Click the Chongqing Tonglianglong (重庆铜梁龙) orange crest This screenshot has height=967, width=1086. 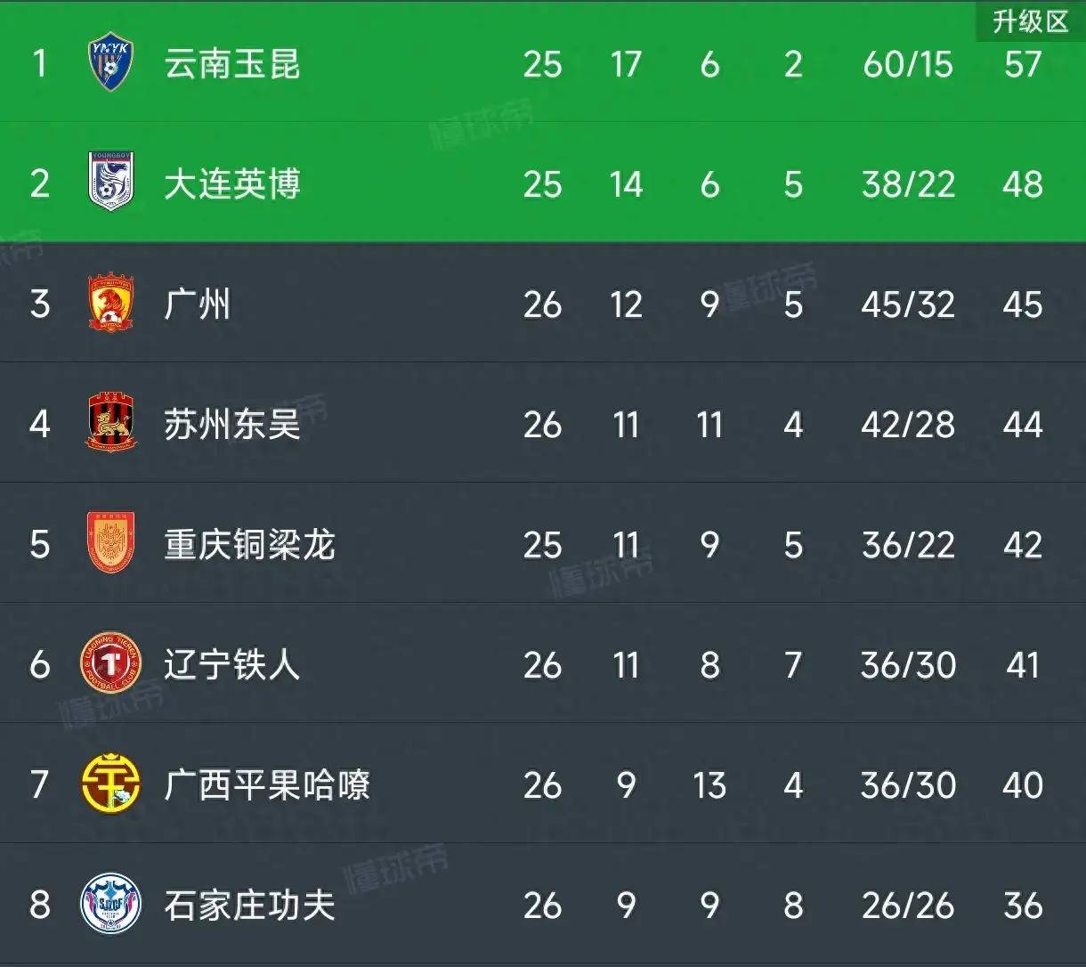pyautogui.click(x=111, y=544)
